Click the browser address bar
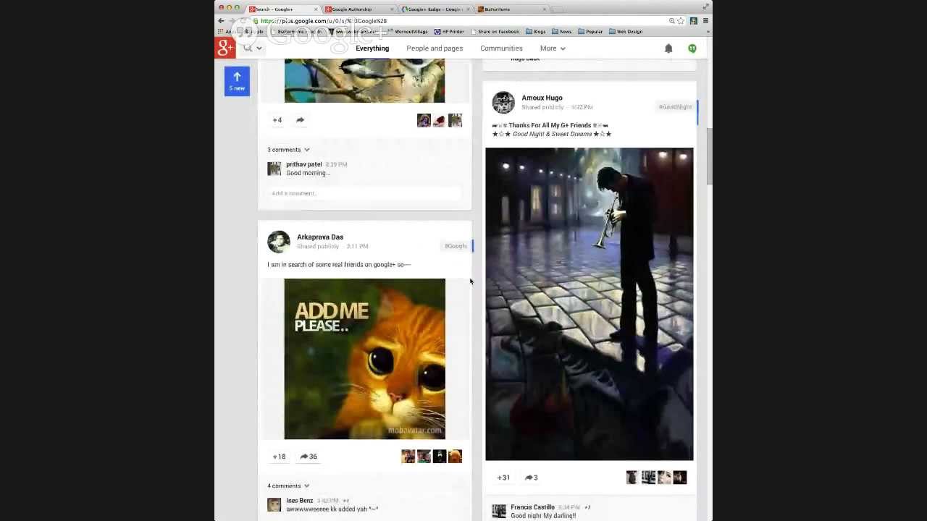Image resolution: width=927 pixels, height=521 pixels. coord(463,21)
